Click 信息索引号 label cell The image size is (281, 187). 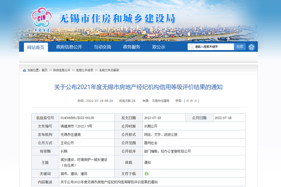pos(45,118)
